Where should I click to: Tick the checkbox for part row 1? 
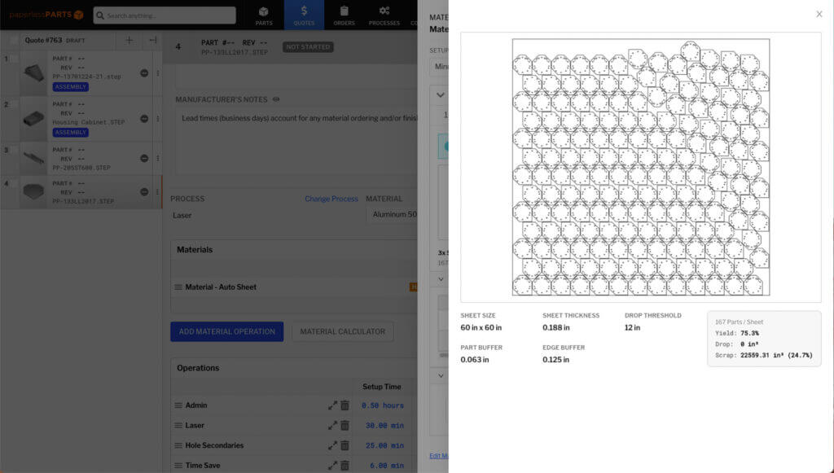pyautogui.click(x=14, y=59)
